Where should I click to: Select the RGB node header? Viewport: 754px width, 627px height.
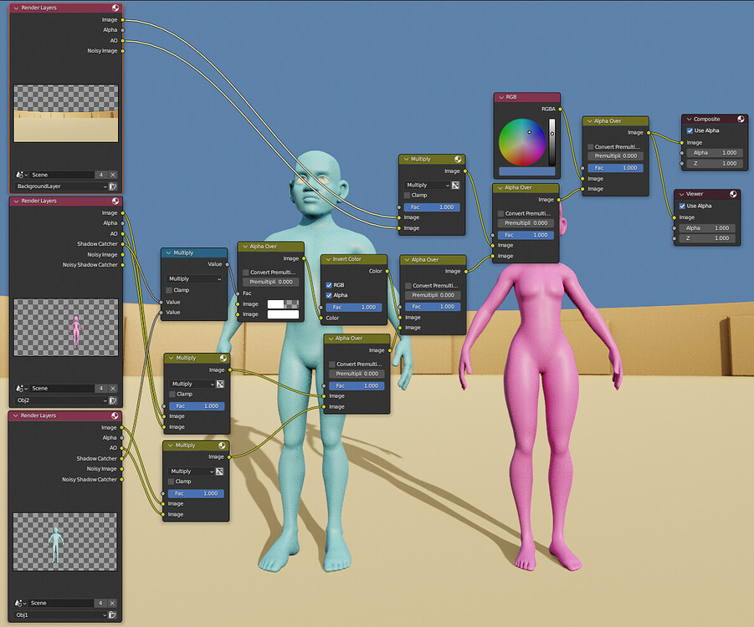pos(527,97)
